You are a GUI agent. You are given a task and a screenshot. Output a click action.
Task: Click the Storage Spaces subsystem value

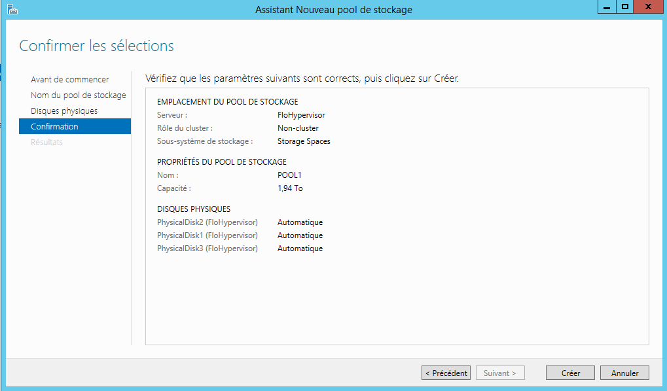304,141
